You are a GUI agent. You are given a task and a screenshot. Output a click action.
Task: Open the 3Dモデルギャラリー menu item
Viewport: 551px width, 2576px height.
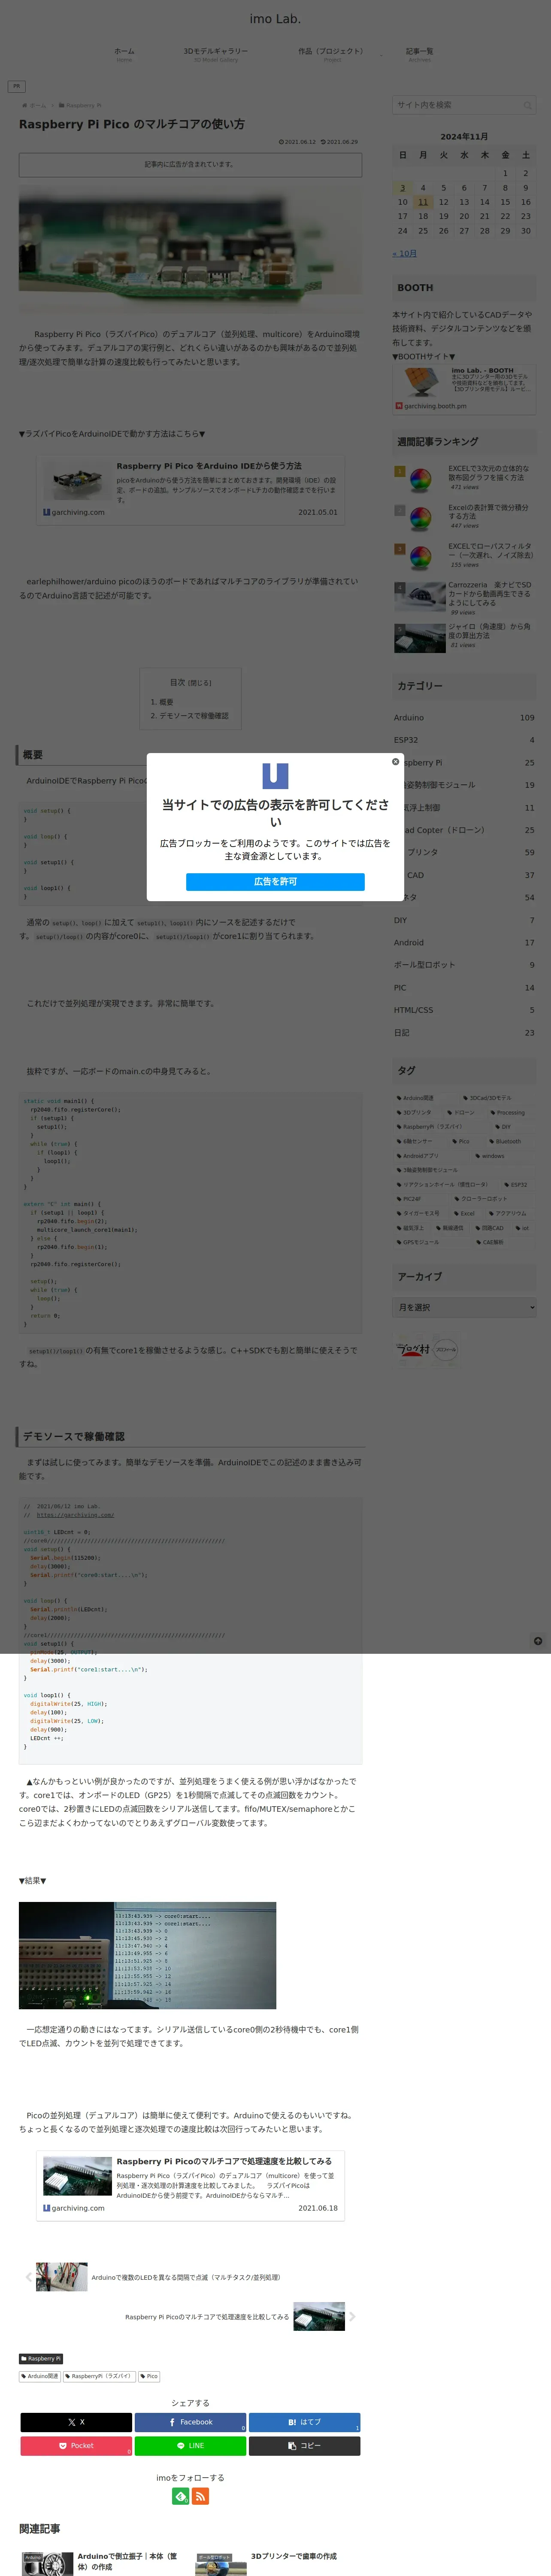coord(216,54)
